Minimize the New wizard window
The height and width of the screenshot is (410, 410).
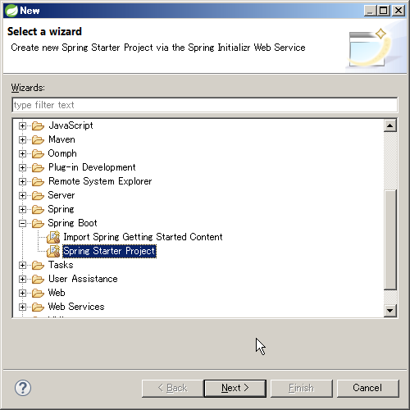371,11
